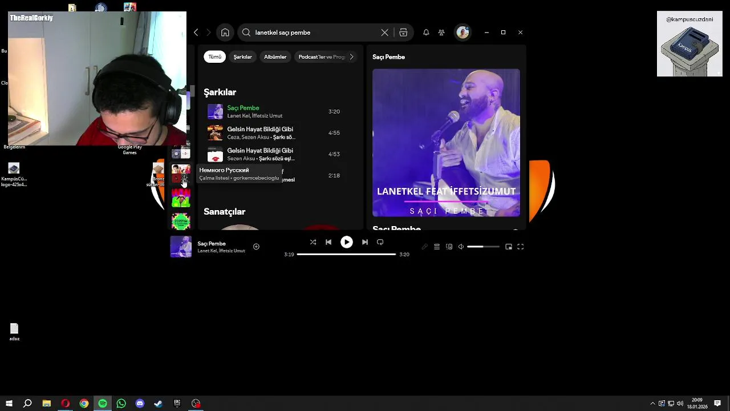Click the Spotify taskbar icon
The height and width of the screenshot is (411, 730).
point(103,404)
